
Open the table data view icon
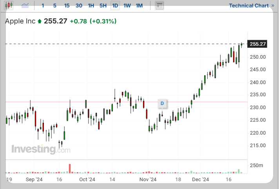(159, 5)
